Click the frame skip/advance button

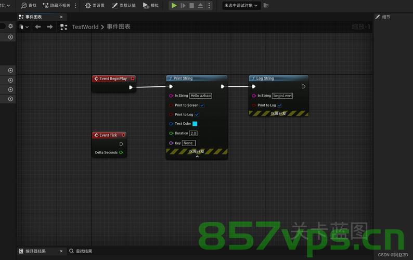pyautogui.click(x=183, y=5)
